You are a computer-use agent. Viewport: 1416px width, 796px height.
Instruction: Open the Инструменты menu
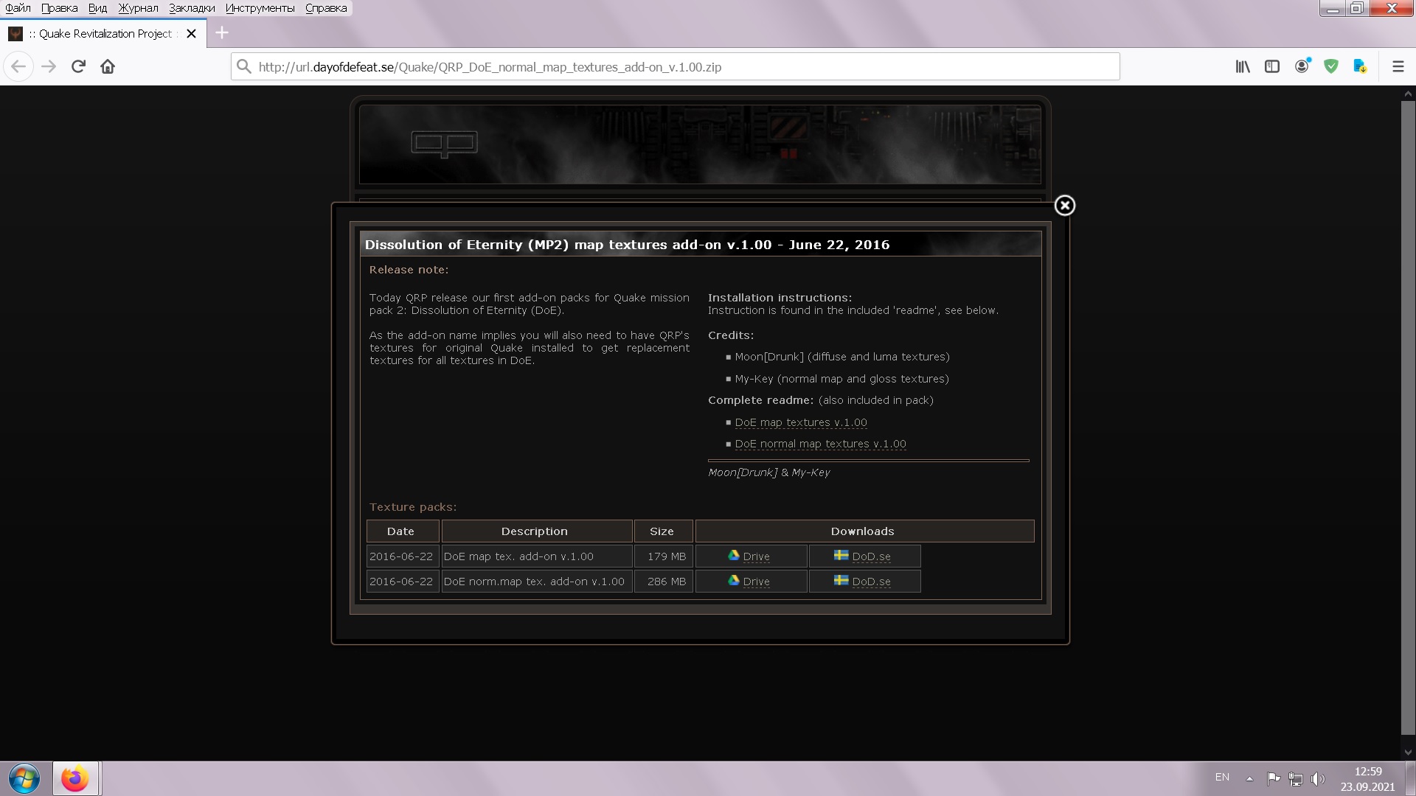pos(260,8)
